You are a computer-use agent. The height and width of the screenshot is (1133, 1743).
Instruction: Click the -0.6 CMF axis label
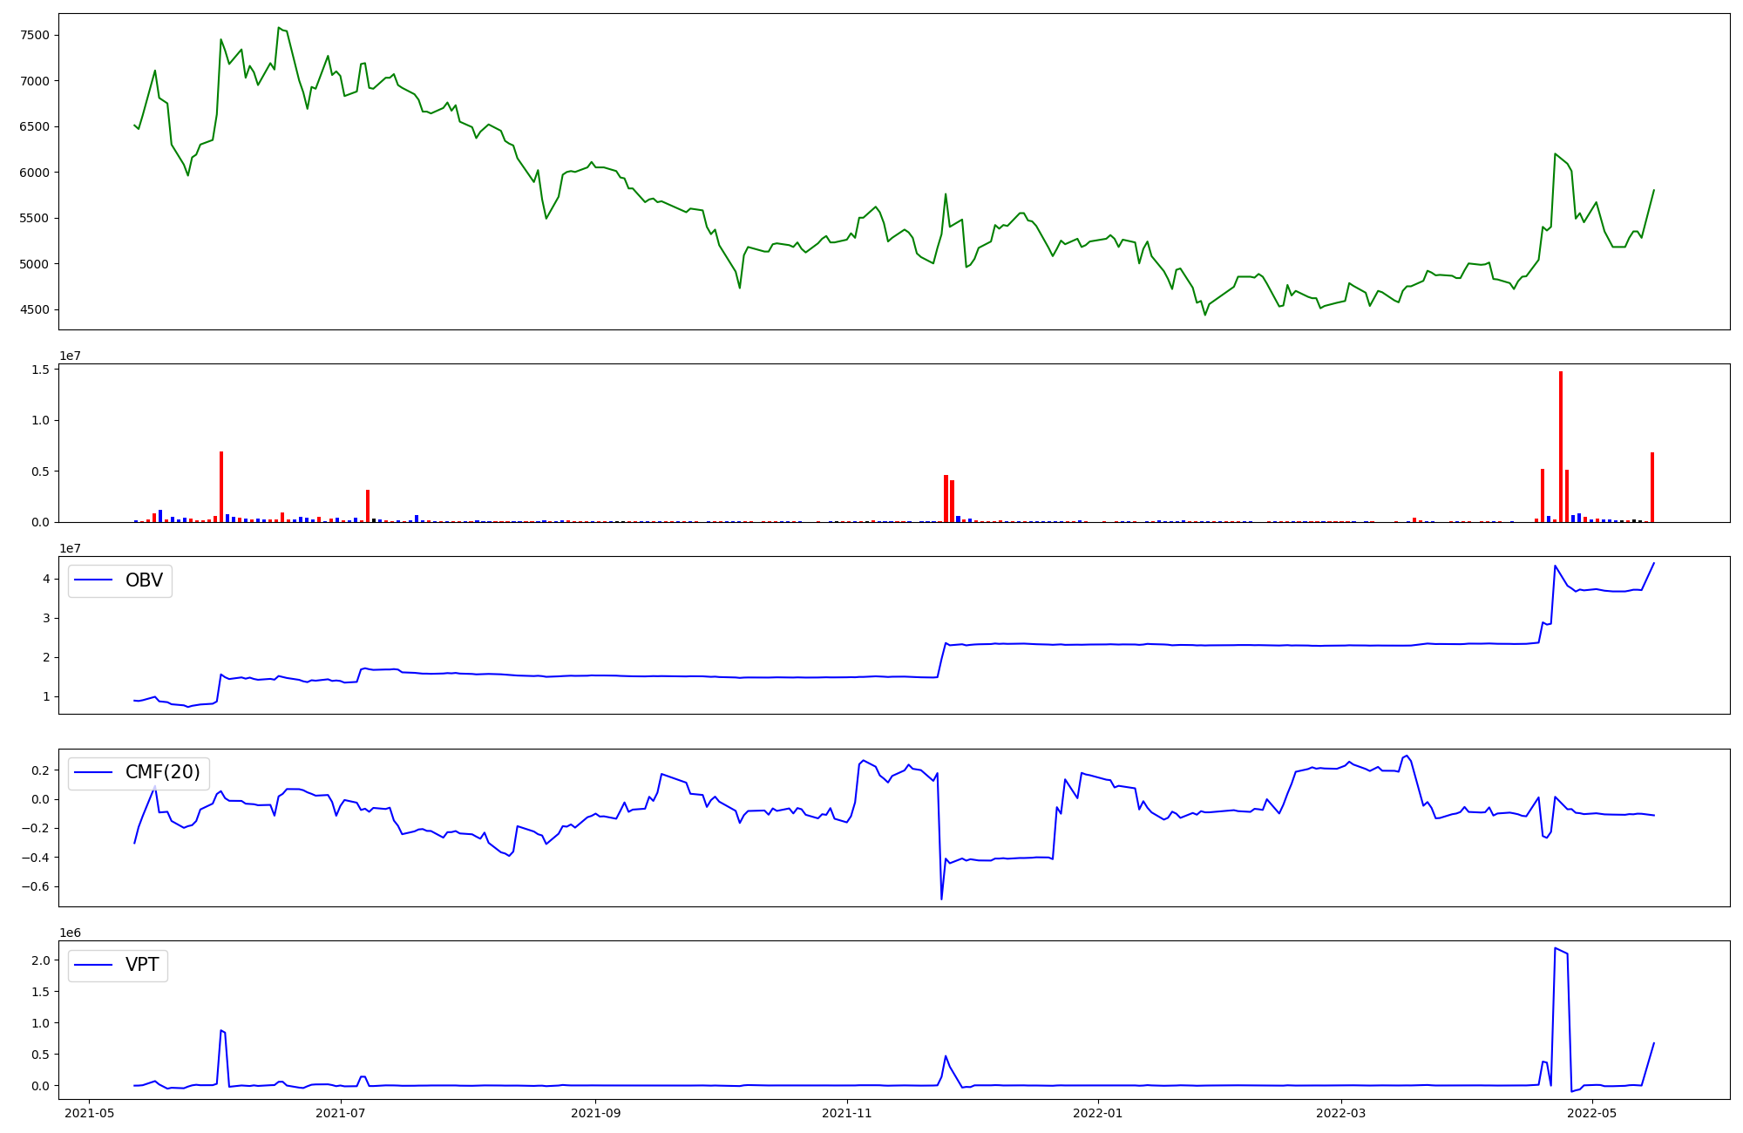click(36, 887)
